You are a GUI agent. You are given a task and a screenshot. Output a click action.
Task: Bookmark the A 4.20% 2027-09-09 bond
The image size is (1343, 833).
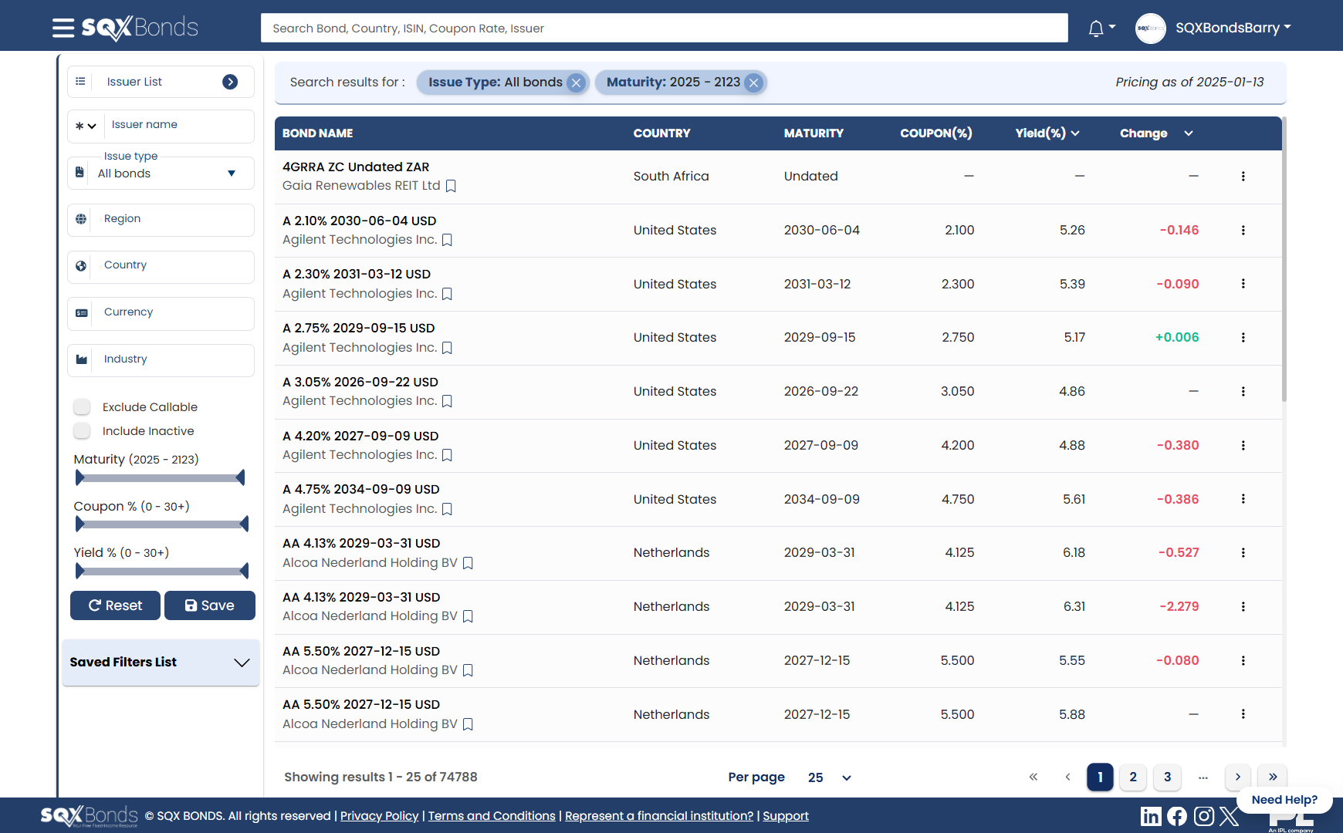click(447, 455)
